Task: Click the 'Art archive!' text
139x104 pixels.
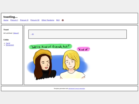Action: click(8, 33)
